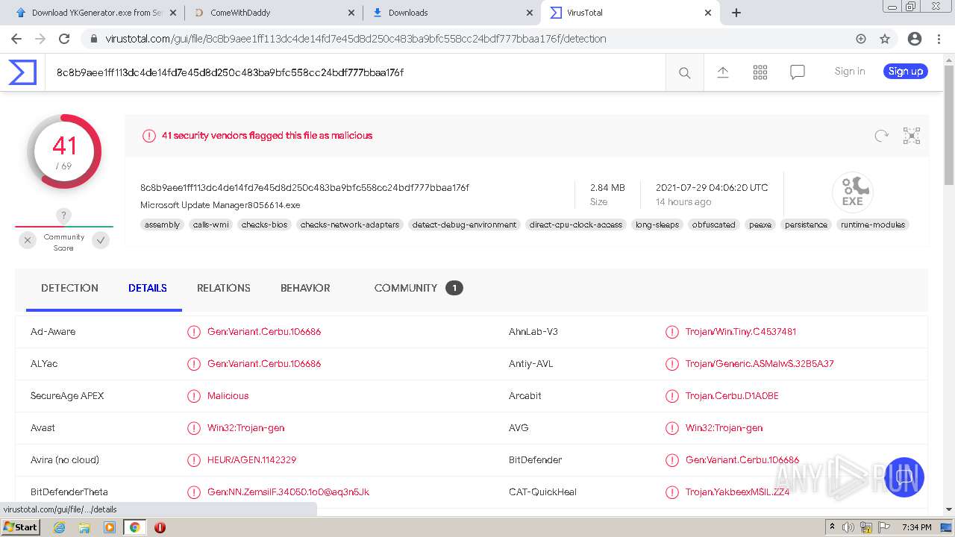Screen dimensions: 955x537
Task: Click the install/add circle icon in address bar
Action: (860, 39)
